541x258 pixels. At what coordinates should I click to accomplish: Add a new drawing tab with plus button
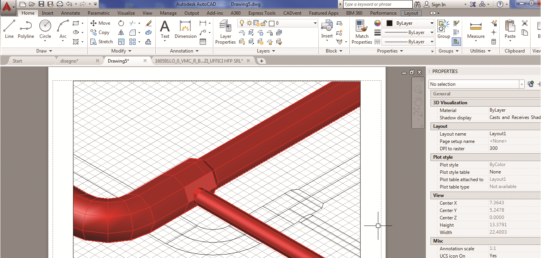pos(262,61)
